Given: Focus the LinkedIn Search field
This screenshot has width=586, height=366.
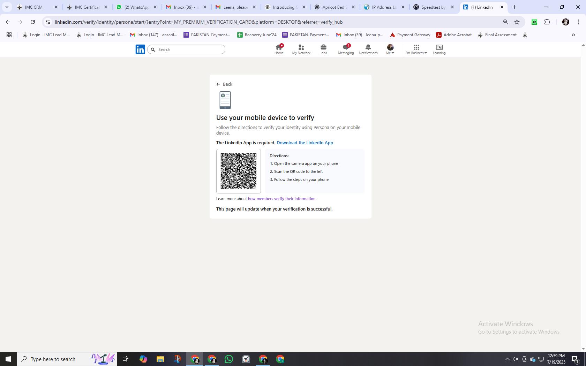Looking at the screenshot, I should pyautogui.click(x=186, y=49).
